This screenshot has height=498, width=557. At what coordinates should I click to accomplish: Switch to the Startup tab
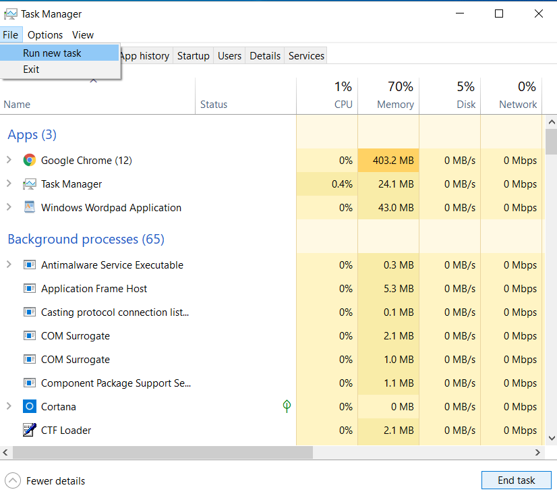194,56
